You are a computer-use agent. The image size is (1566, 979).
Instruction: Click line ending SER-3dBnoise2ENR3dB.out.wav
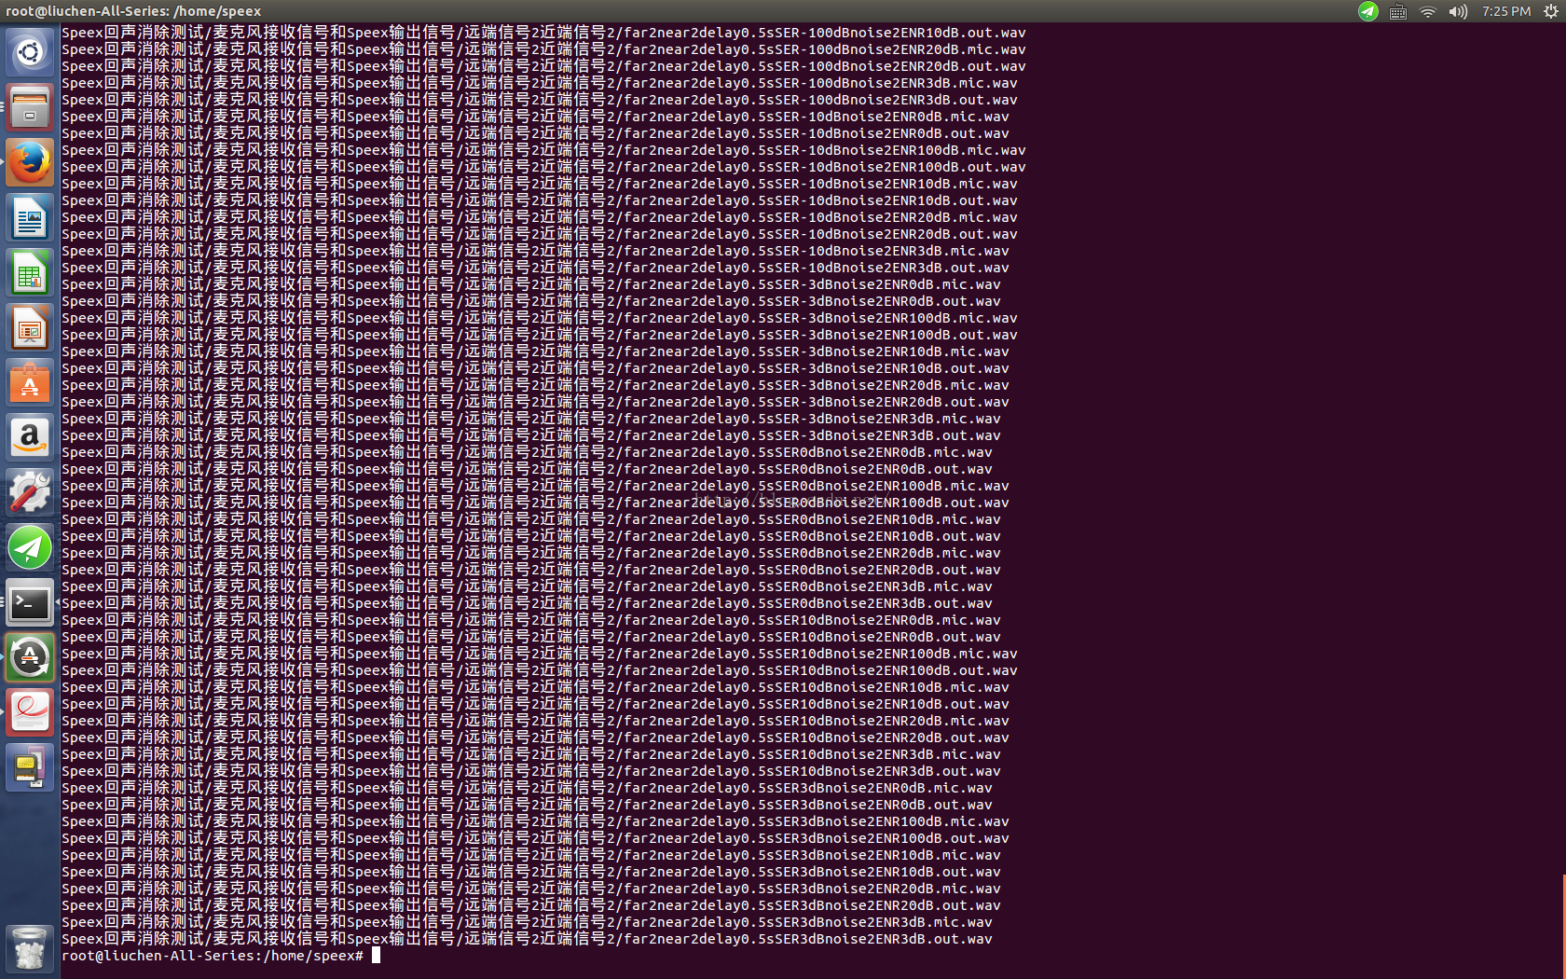(x=531, y=435)
